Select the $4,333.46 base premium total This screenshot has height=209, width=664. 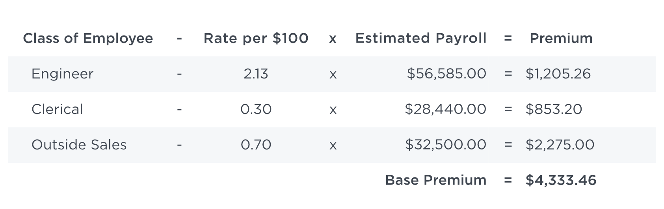[x=561, y=180]
